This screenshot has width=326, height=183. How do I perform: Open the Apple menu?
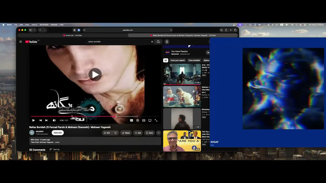(x=3, y=25)
